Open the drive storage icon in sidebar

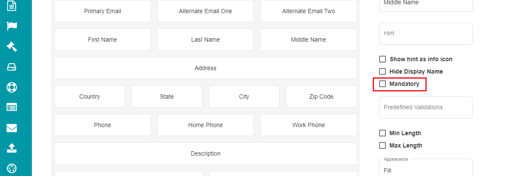pos(11,67)
